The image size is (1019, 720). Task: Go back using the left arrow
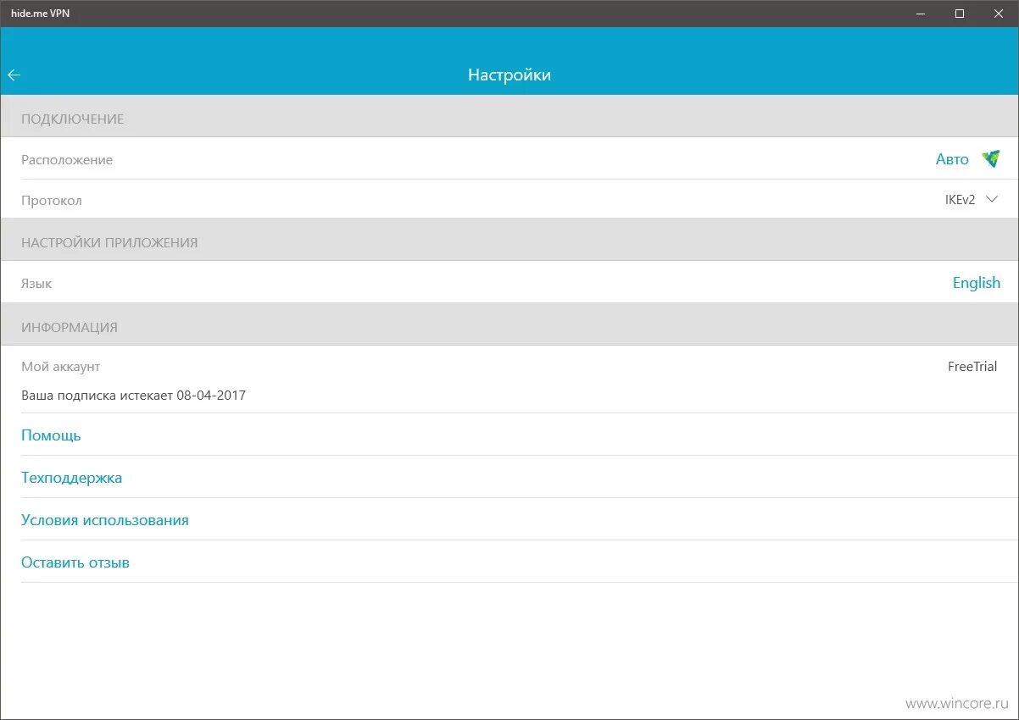(x=14, y=75)
